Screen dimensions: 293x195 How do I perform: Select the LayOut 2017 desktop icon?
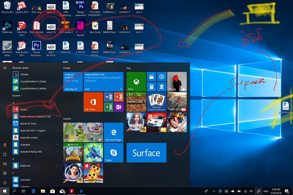pos(22,7)
